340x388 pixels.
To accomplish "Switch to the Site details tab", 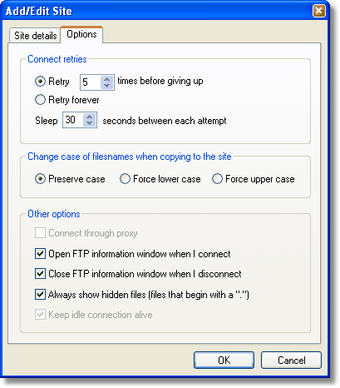I will 35,36.
